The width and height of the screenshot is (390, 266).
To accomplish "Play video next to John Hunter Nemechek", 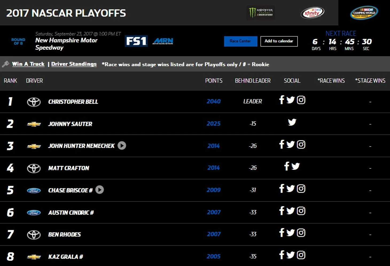I will (122, 145).
